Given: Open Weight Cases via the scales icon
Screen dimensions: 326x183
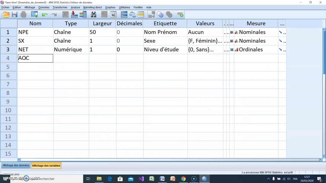Looking at the screenshot, I should pos(132,14).
